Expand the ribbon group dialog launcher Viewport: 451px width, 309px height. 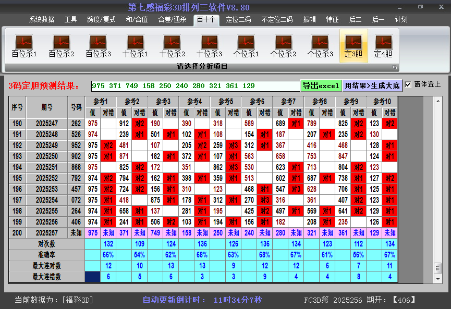(395, 67)
